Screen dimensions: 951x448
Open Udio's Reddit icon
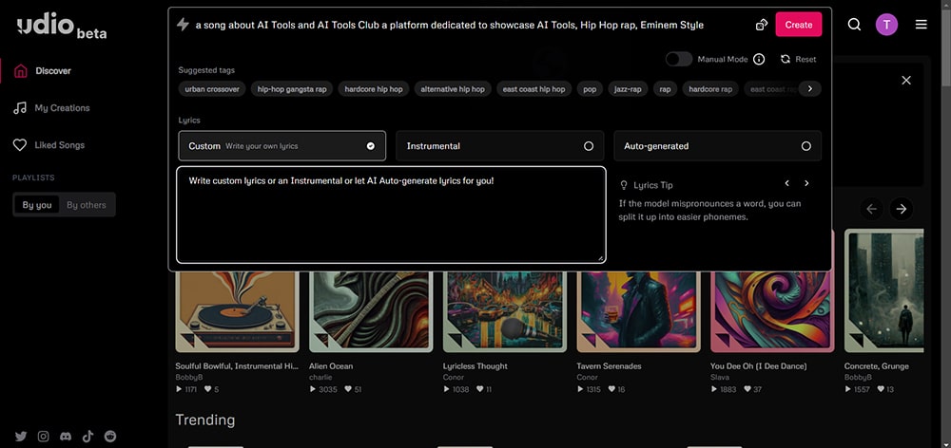pos(110,436)
